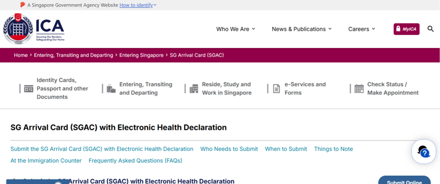Open Reside, Study and Work in Singapore

[227, 89]
